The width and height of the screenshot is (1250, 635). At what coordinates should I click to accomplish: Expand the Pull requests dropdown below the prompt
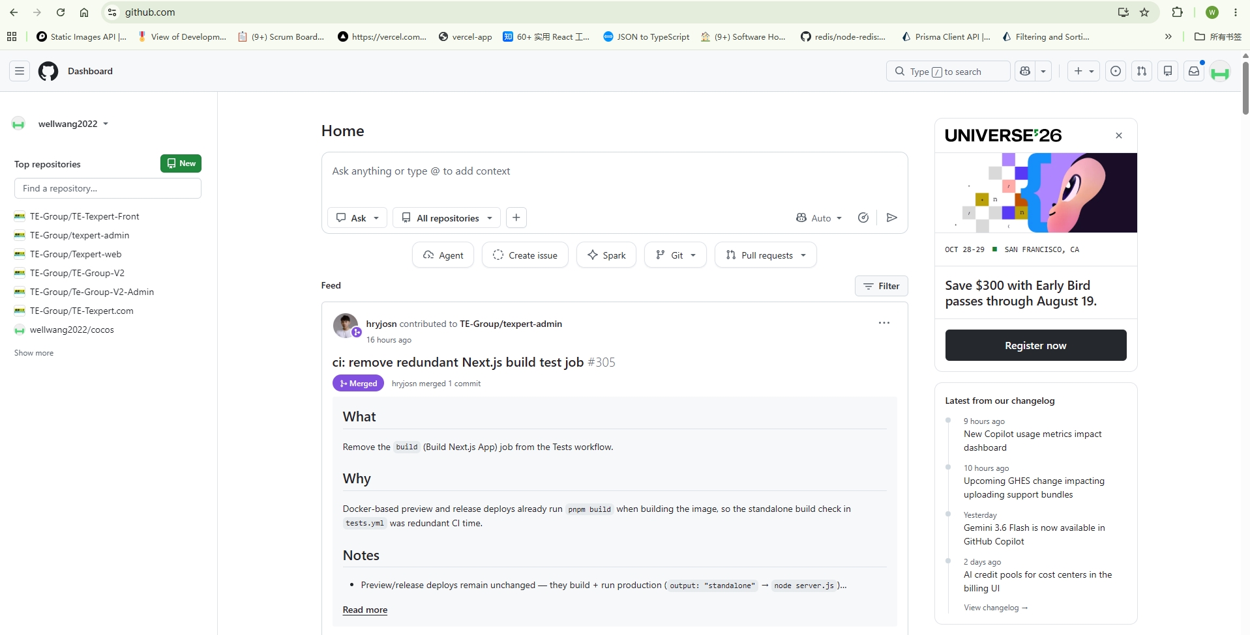[766, 255]
